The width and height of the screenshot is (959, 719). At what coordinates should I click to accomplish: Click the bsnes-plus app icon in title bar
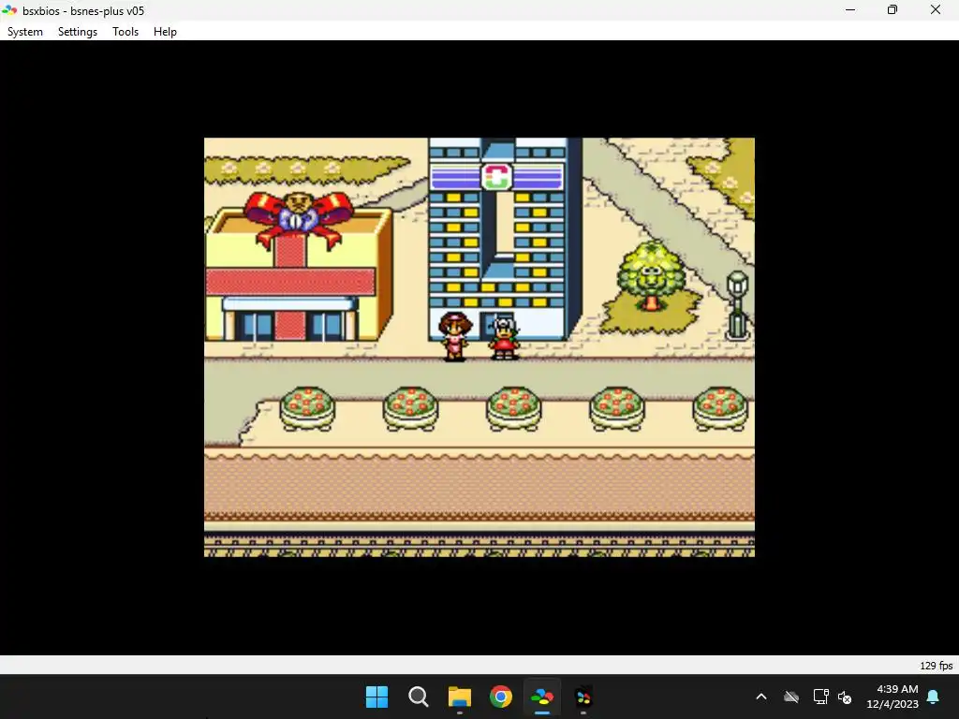(9, 10)
